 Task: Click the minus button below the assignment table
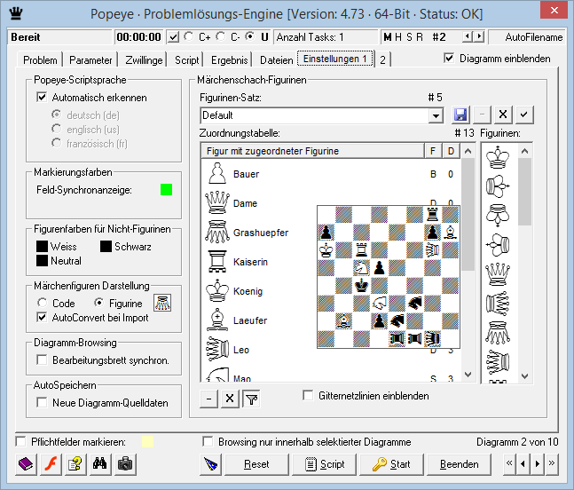209,399
